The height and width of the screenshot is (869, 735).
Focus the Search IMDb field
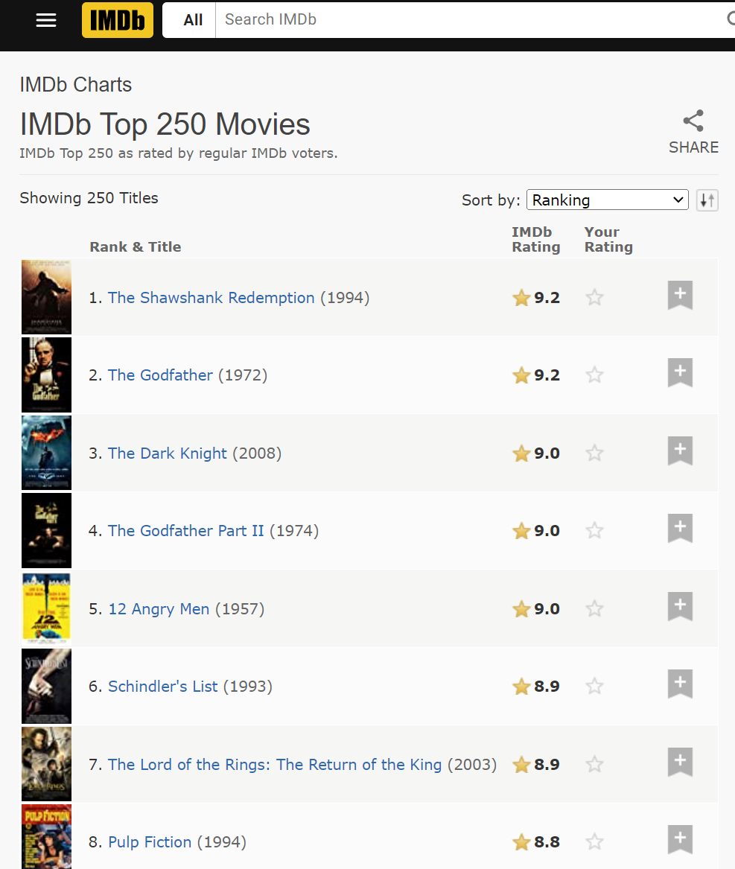(x=471, y=20)
